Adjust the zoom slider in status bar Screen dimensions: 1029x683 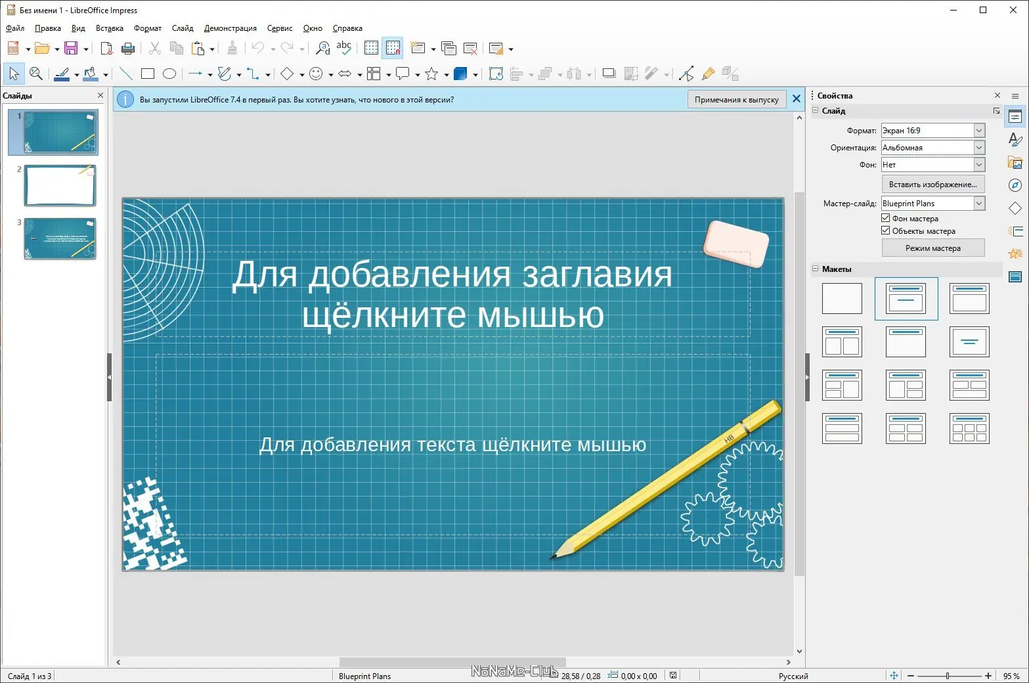tap(948, 675)
